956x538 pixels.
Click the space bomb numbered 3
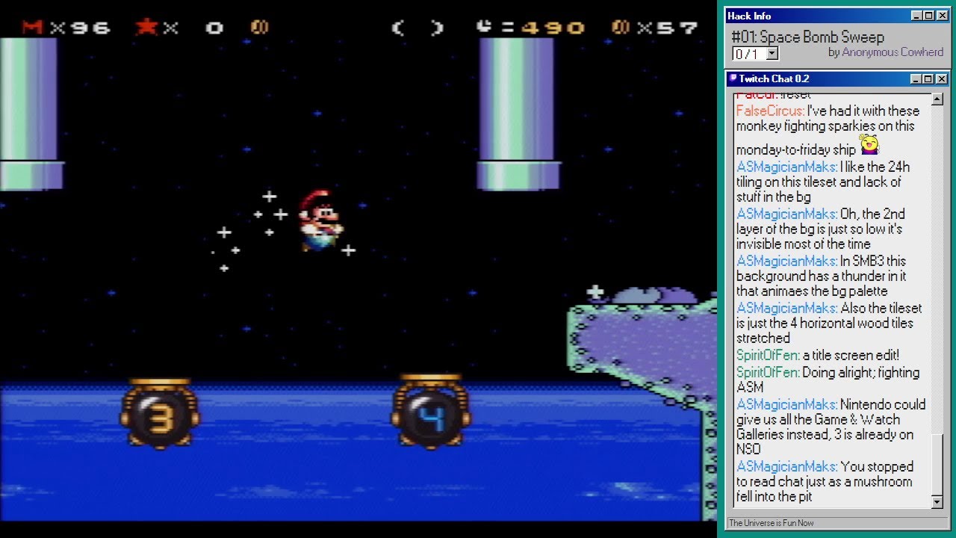tap(160, 413)
